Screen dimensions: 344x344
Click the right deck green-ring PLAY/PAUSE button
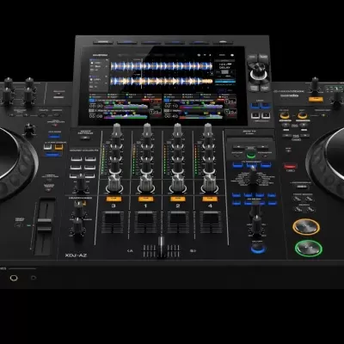309,249
